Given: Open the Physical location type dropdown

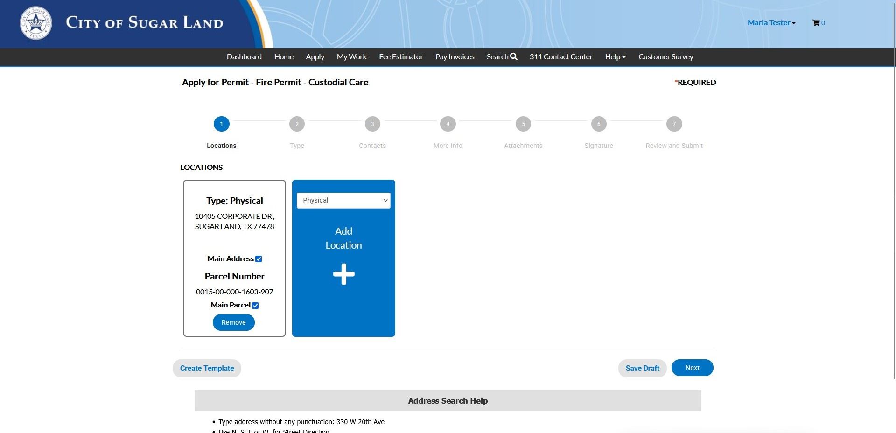Looking at the screenshot, I should (343, 200).
